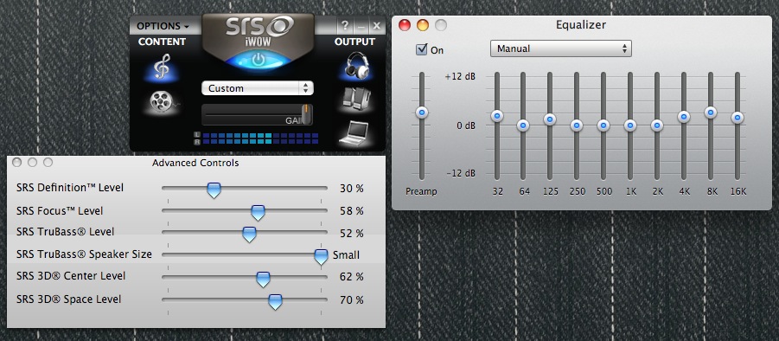Click the SRS Definition Level slider thumb
Viewport: 779px width, 341px height.
(x=214, y=190)
